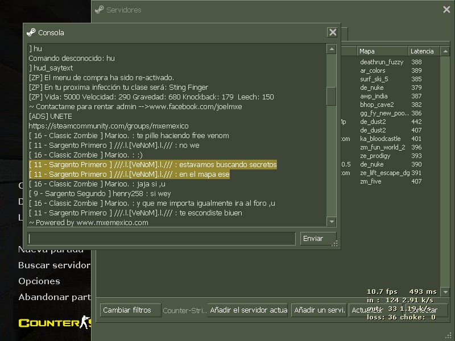
Task: Close the Servidores window
Action: [446, 10]
